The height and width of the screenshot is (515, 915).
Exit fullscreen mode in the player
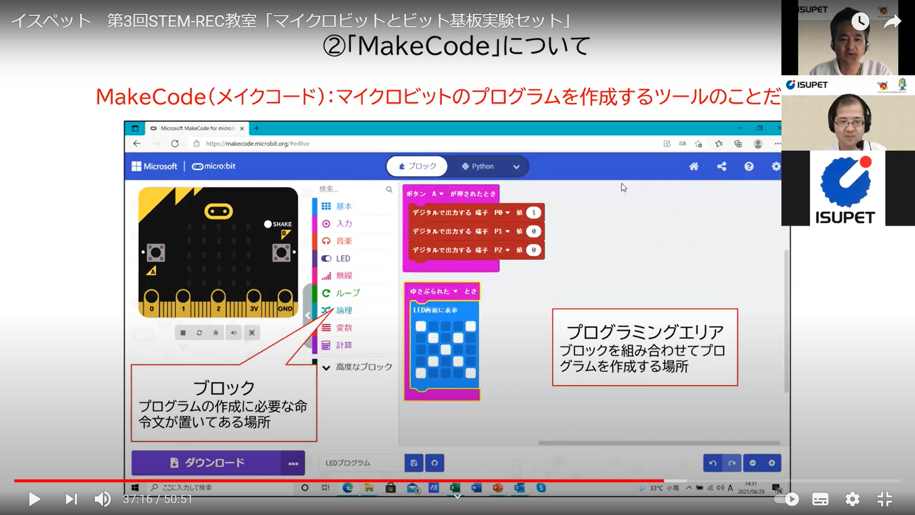point(884,499)
